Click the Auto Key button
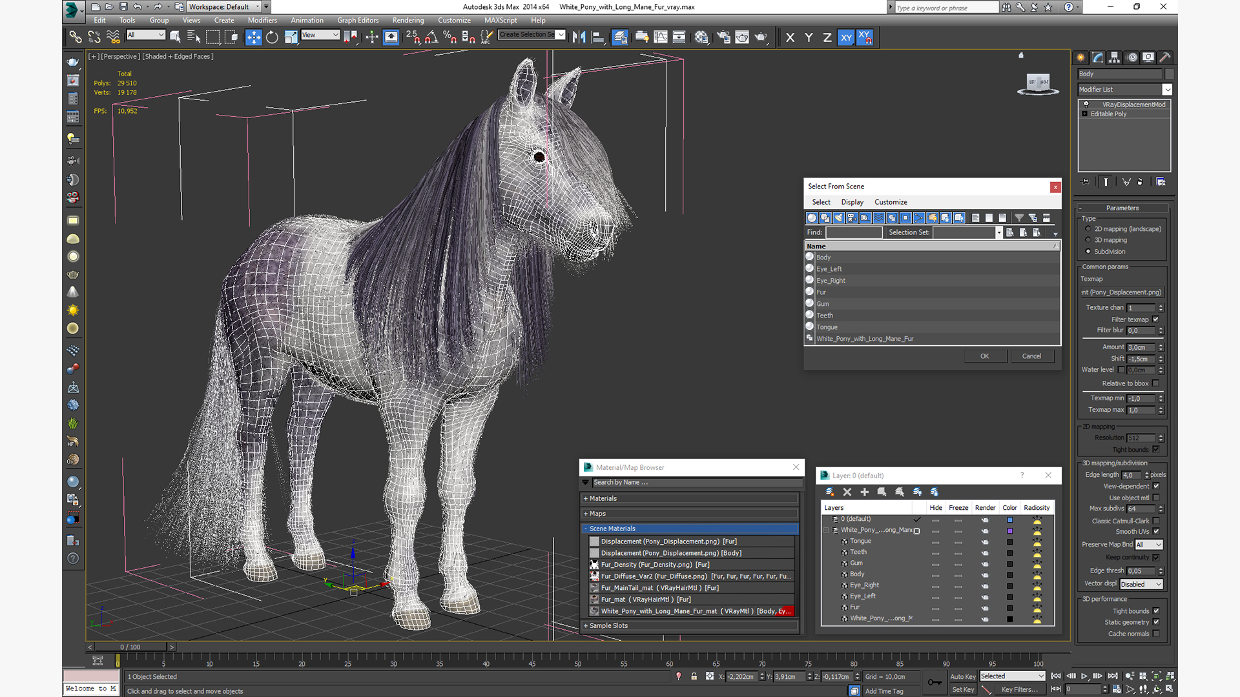 962,676
